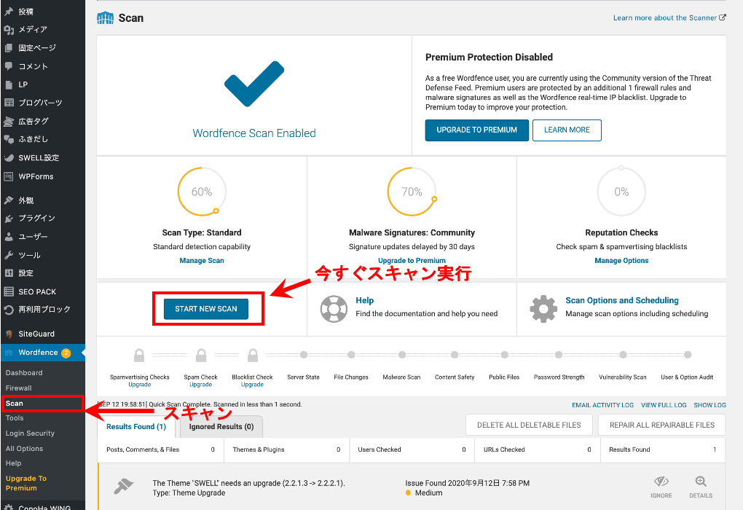The height and width of the screenshot is (510, 743).
Task: Click Manage Options under Reputation Checks
Action: (621, 261)
